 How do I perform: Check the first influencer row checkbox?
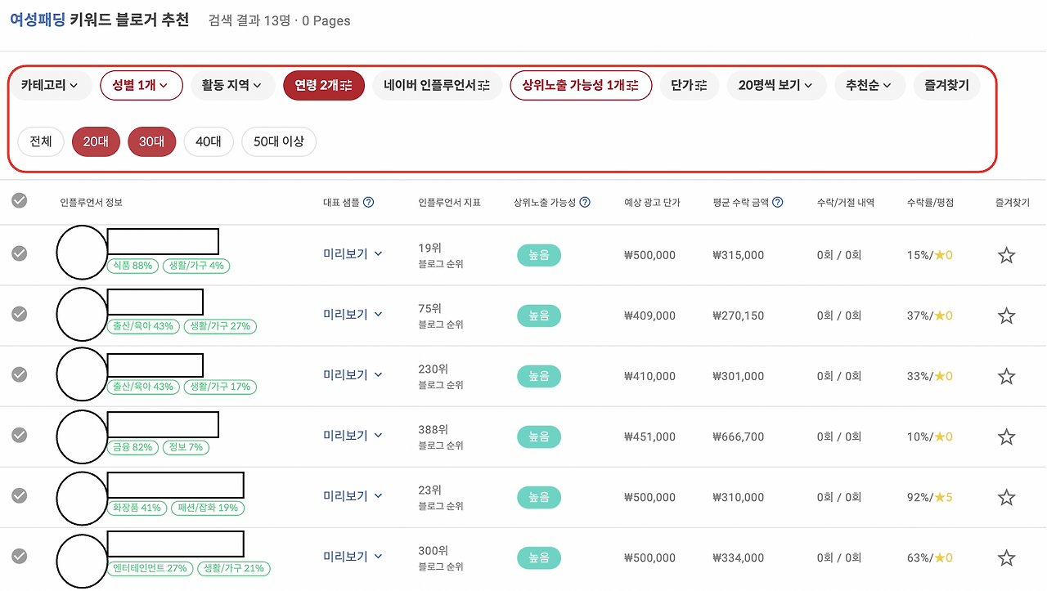19,254
